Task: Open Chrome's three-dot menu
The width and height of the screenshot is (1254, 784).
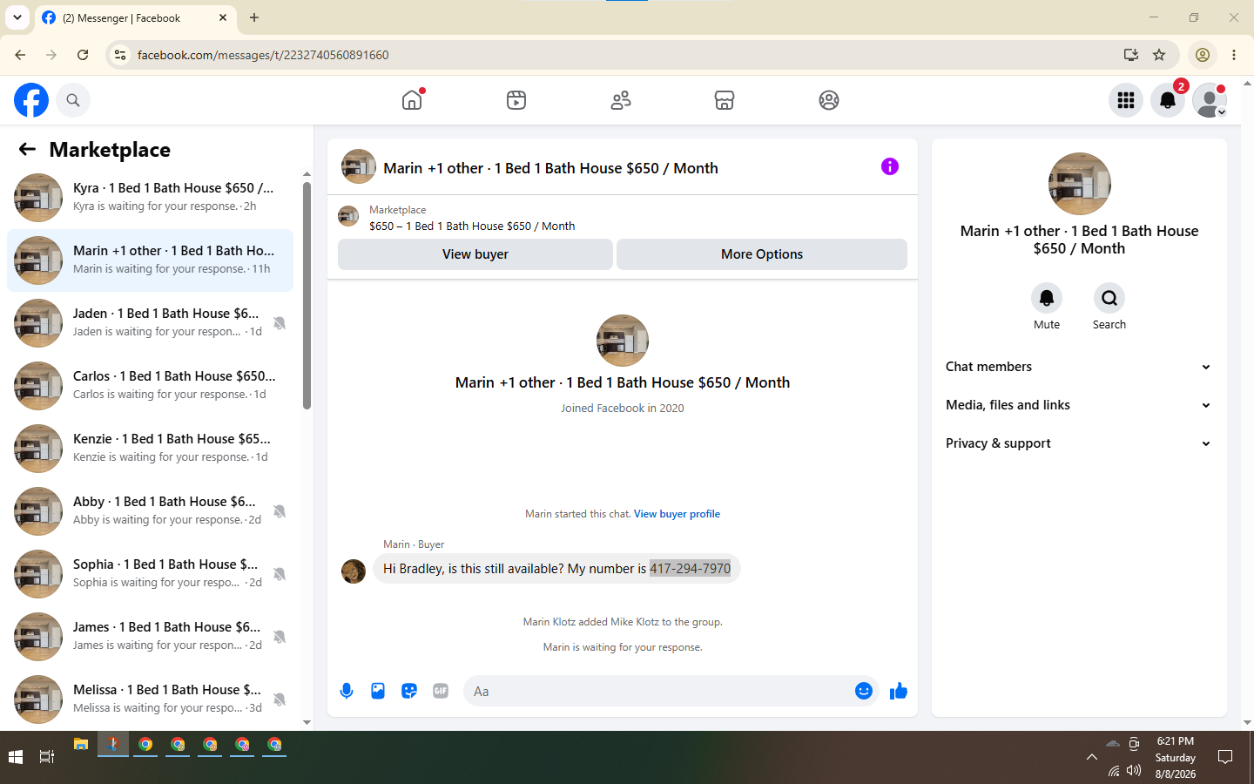Action: (x=1234, y=55)
